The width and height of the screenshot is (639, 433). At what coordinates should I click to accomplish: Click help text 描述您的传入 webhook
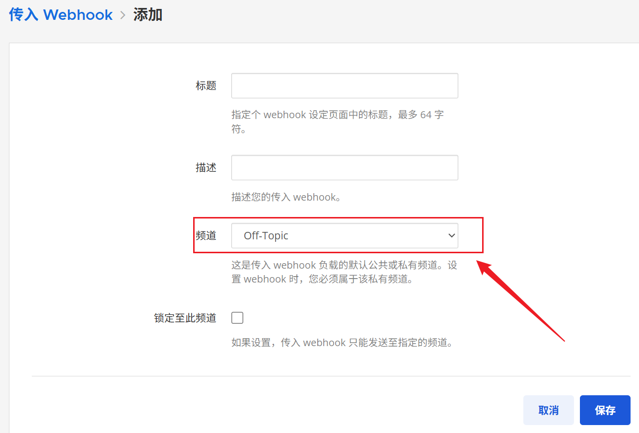click(287, 197)
